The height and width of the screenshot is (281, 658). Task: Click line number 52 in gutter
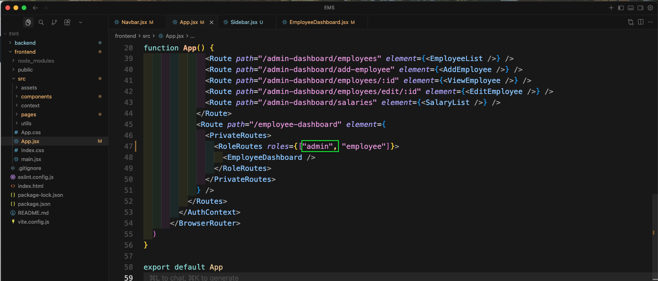pos(129,201)
